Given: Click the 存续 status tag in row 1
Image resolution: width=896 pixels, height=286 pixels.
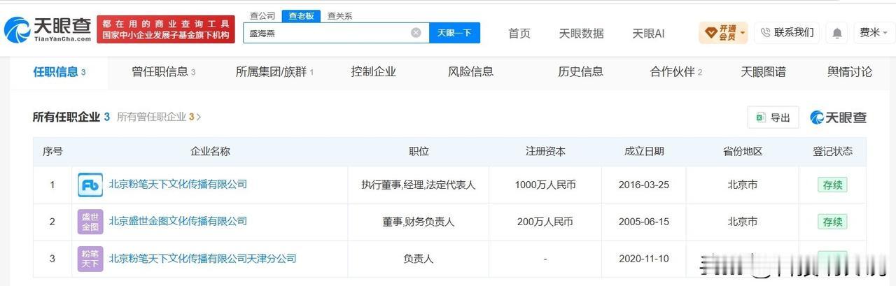Looking at the screenshot, I should pos(832,185).
